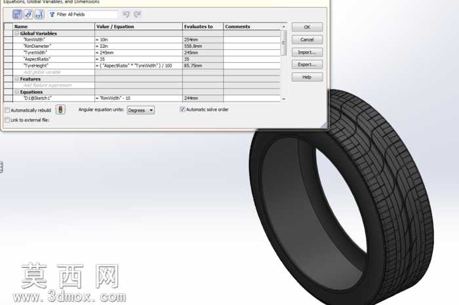Click the table scrollbar up arrow
The height and width of the screenshot is (305, 459).
(283, 27)
